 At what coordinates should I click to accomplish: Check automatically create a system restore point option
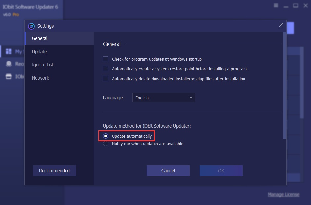click(x=106, y=69)
